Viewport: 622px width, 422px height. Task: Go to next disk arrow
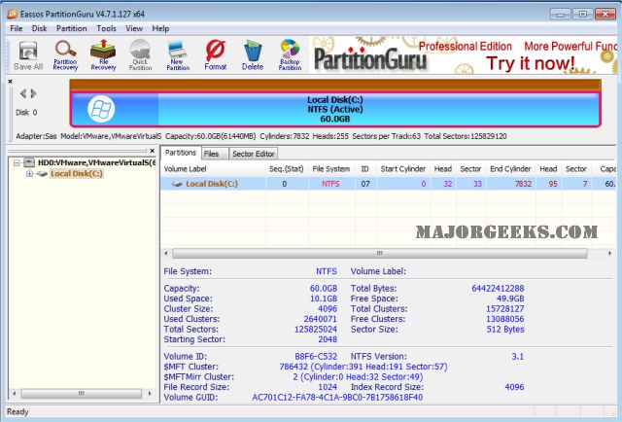34,93
